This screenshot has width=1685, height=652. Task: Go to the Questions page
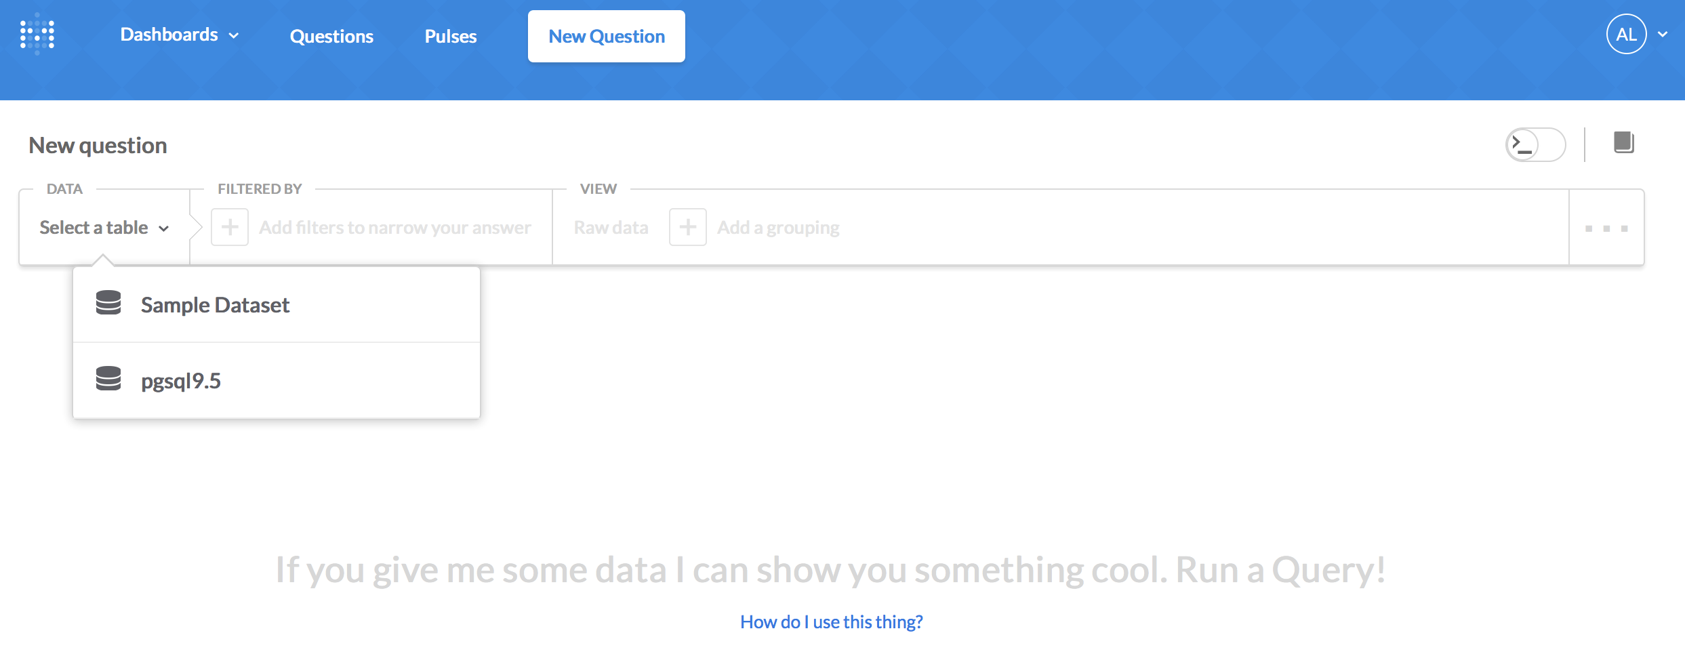point(331,37)
